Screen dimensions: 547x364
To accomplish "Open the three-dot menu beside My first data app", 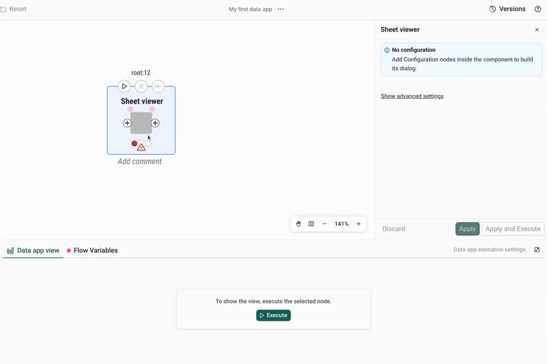I will coord(281,9).
